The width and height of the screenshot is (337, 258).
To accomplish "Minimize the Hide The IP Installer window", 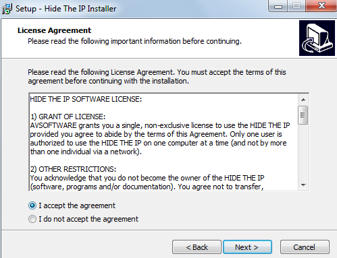I will point(278,6).
